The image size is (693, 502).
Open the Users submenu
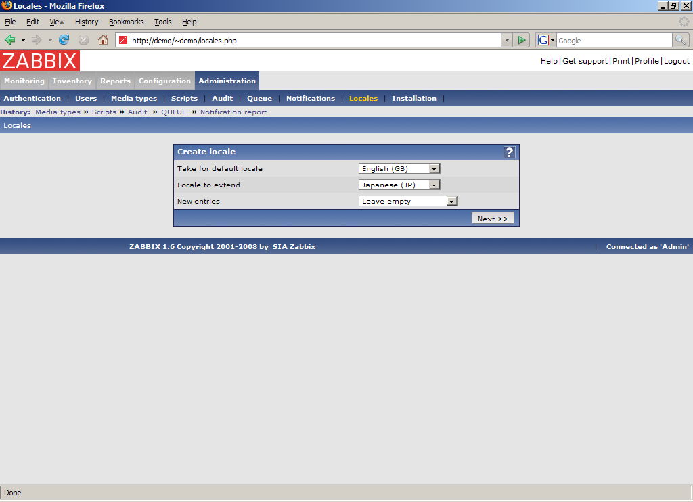[x=86, y=99]
